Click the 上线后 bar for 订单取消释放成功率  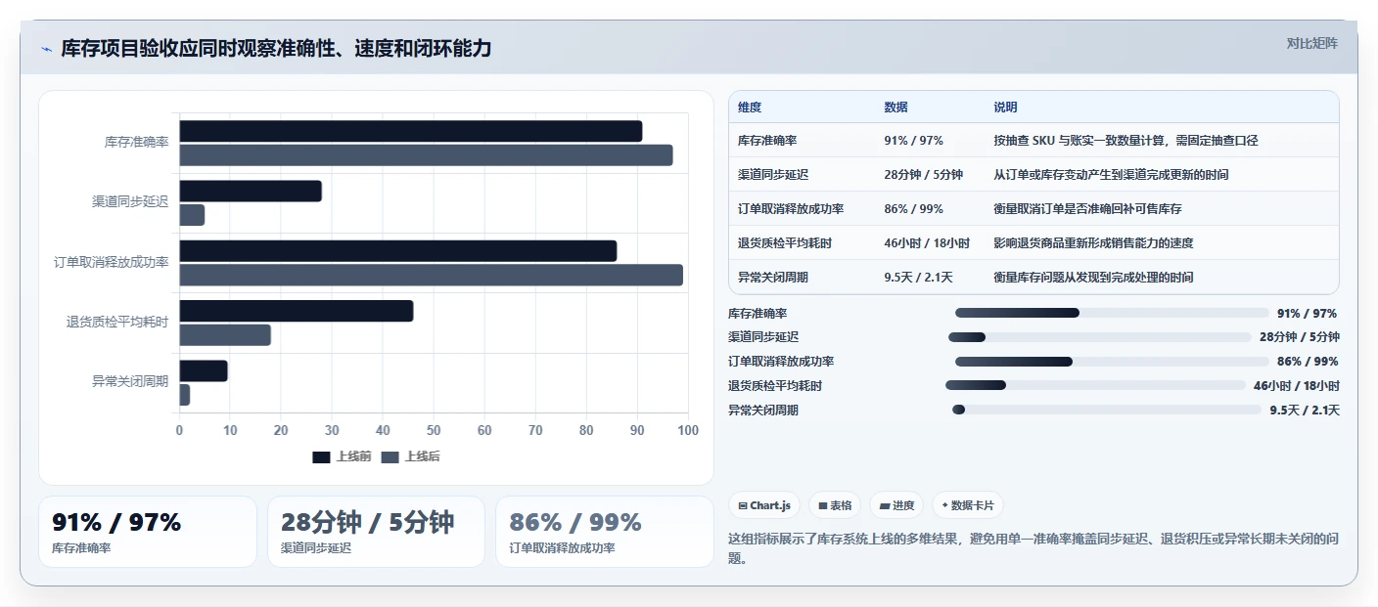[431, 275]
